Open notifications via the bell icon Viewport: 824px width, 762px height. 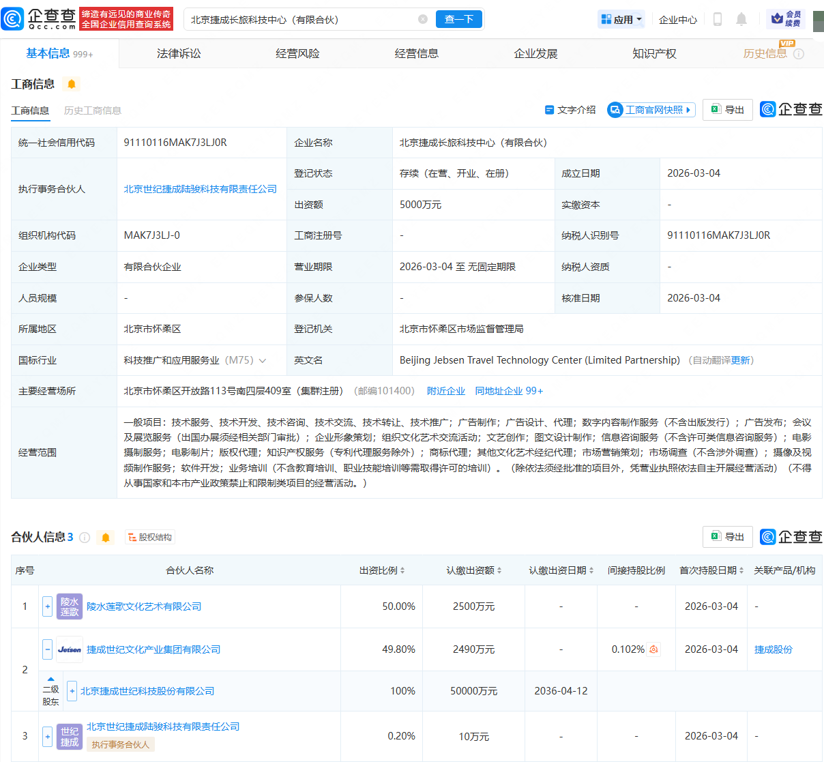tap(741, 20)
